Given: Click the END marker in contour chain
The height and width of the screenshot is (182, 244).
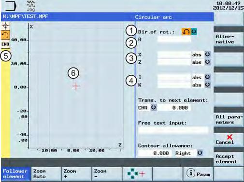Looking at the screenshot, I should [5, 44].
